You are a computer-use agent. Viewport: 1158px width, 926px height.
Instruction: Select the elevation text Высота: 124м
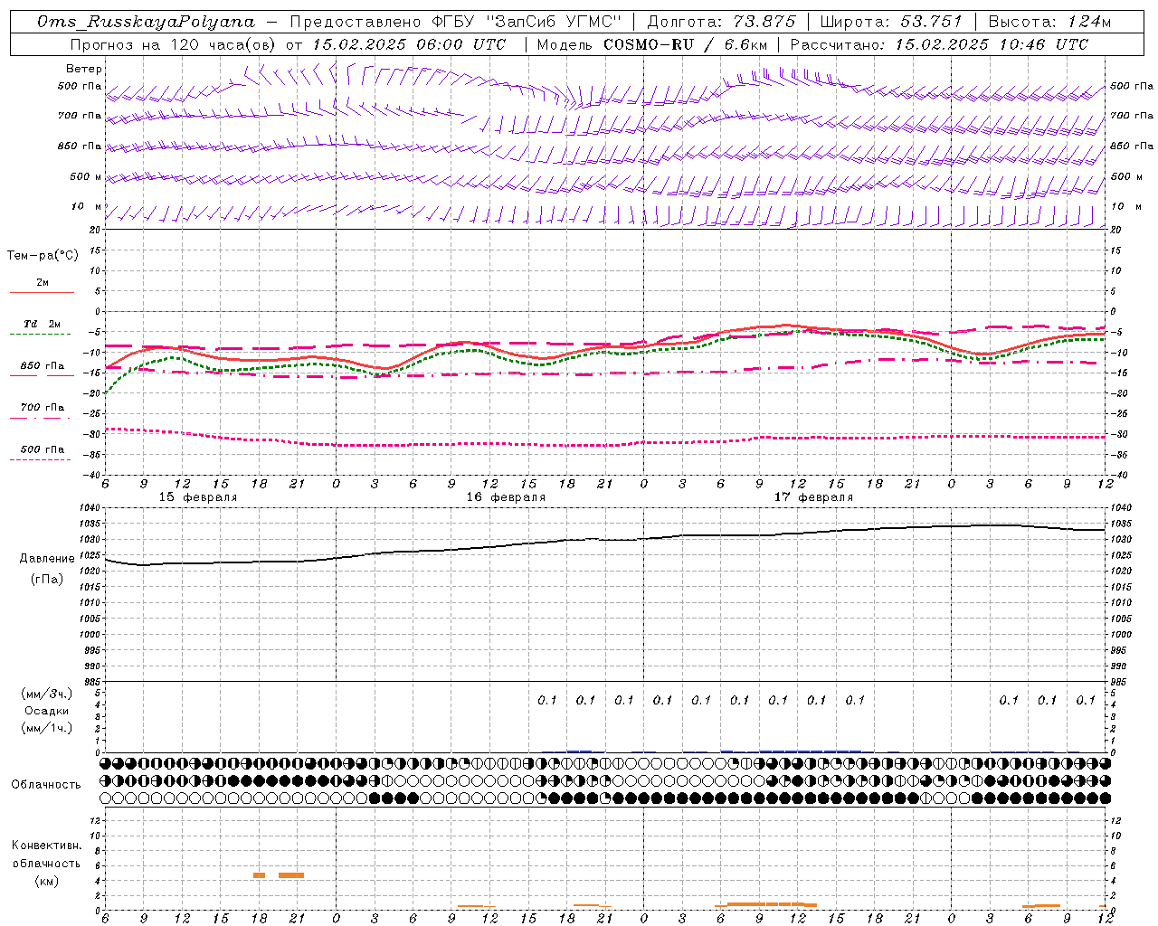(1049, 22)
